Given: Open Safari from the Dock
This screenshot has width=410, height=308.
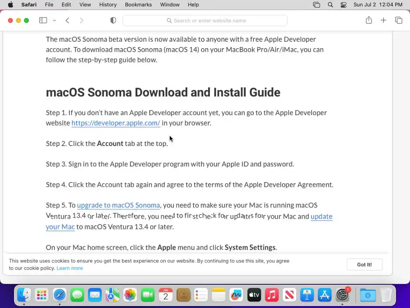Looking at the screenshot, I should tap(60, 296).
